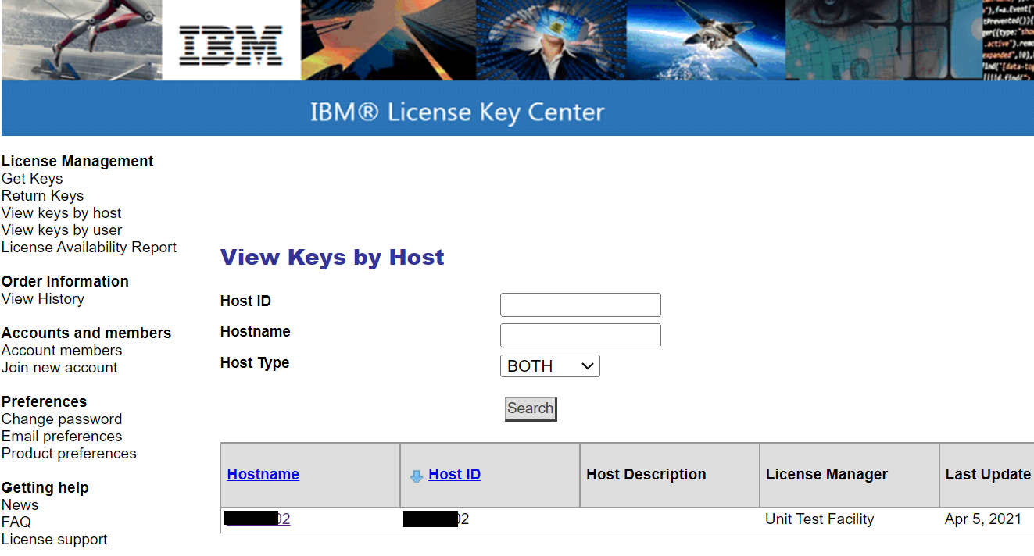Open the FAQ page
Viewport: 1034px width, 556px height.
[x=16, y=522]
